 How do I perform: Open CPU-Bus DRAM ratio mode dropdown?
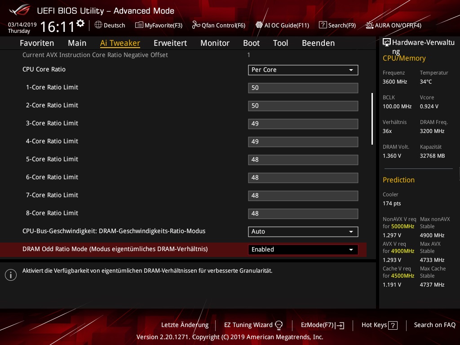303,232
